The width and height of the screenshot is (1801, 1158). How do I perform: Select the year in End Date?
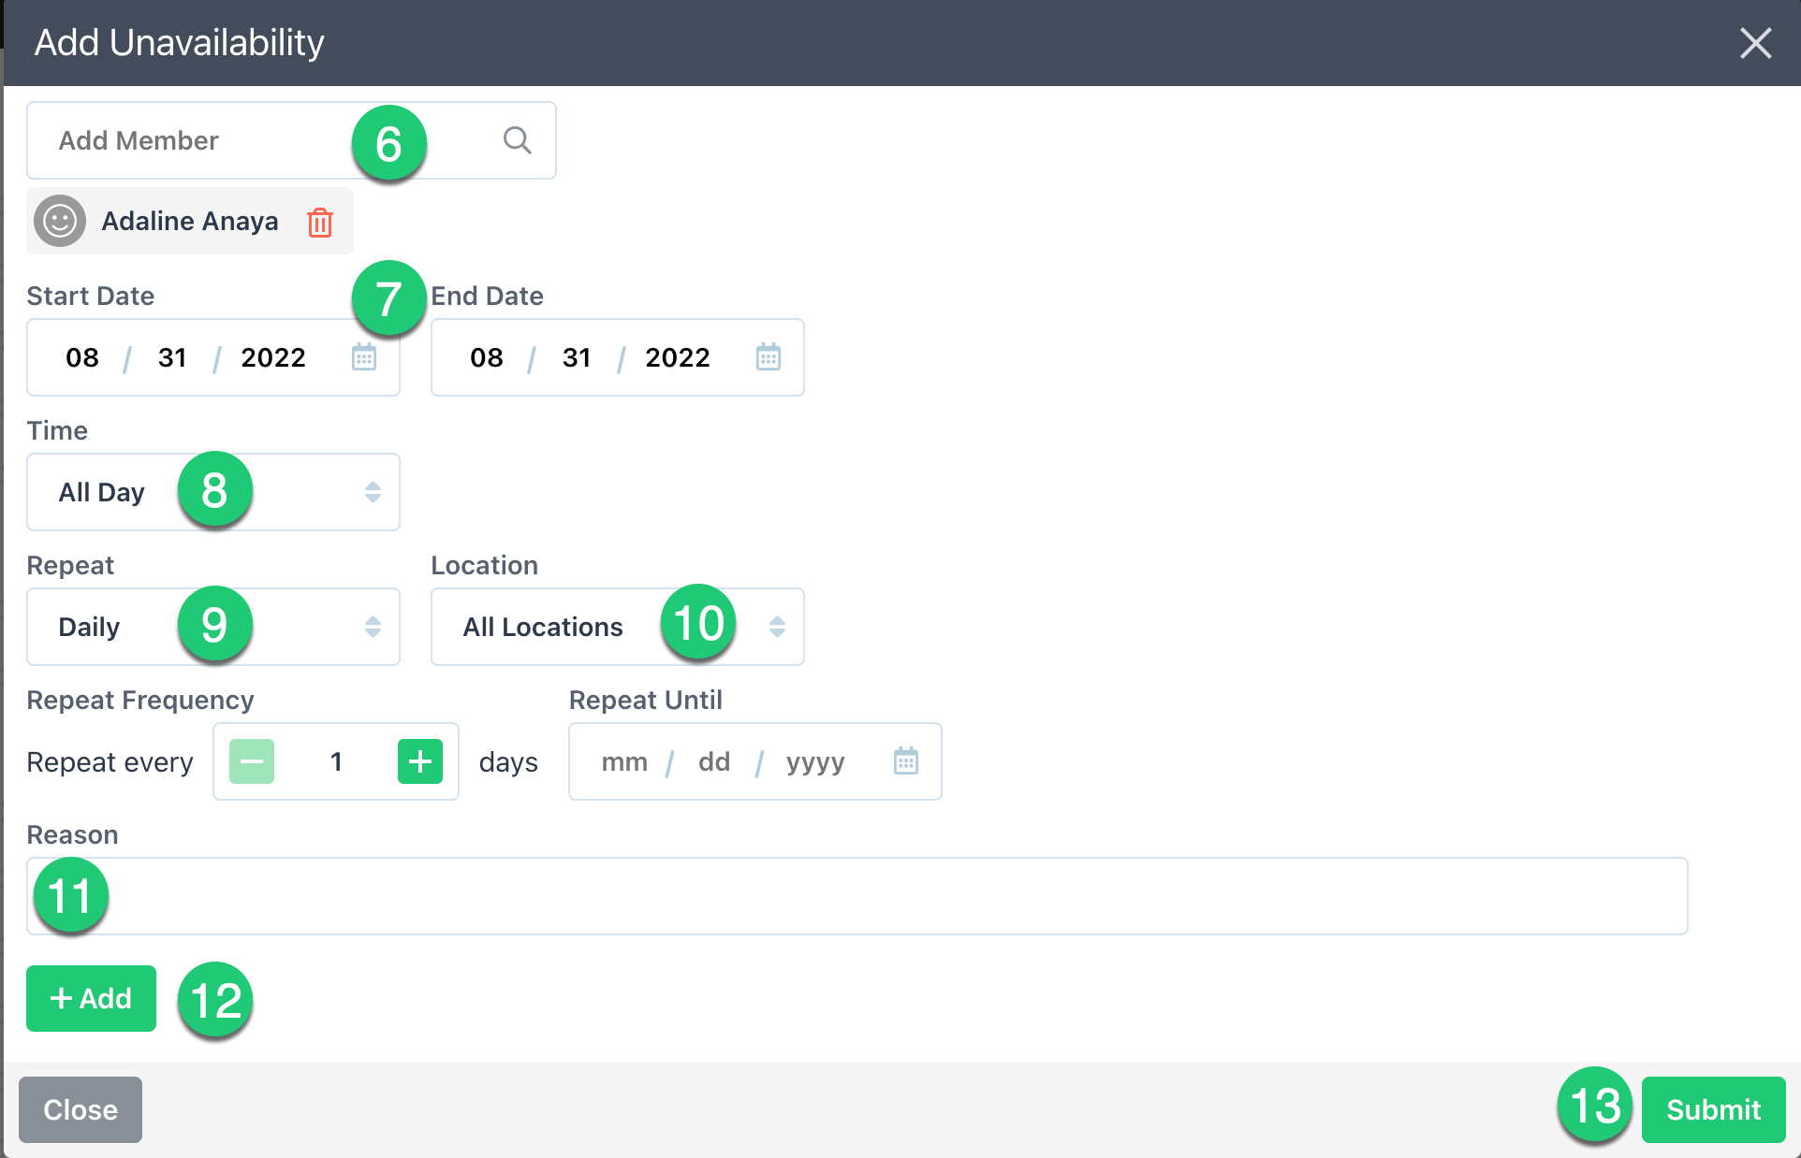point(677,357)
